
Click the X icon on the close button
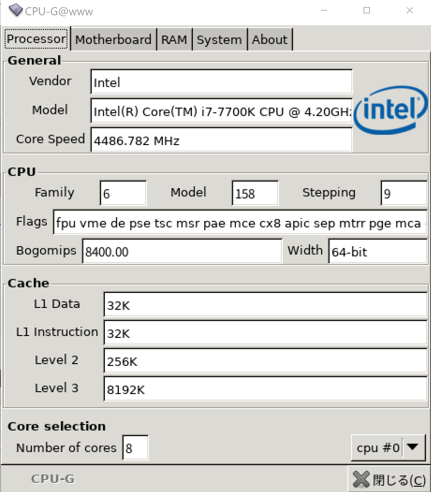[361, 479]
